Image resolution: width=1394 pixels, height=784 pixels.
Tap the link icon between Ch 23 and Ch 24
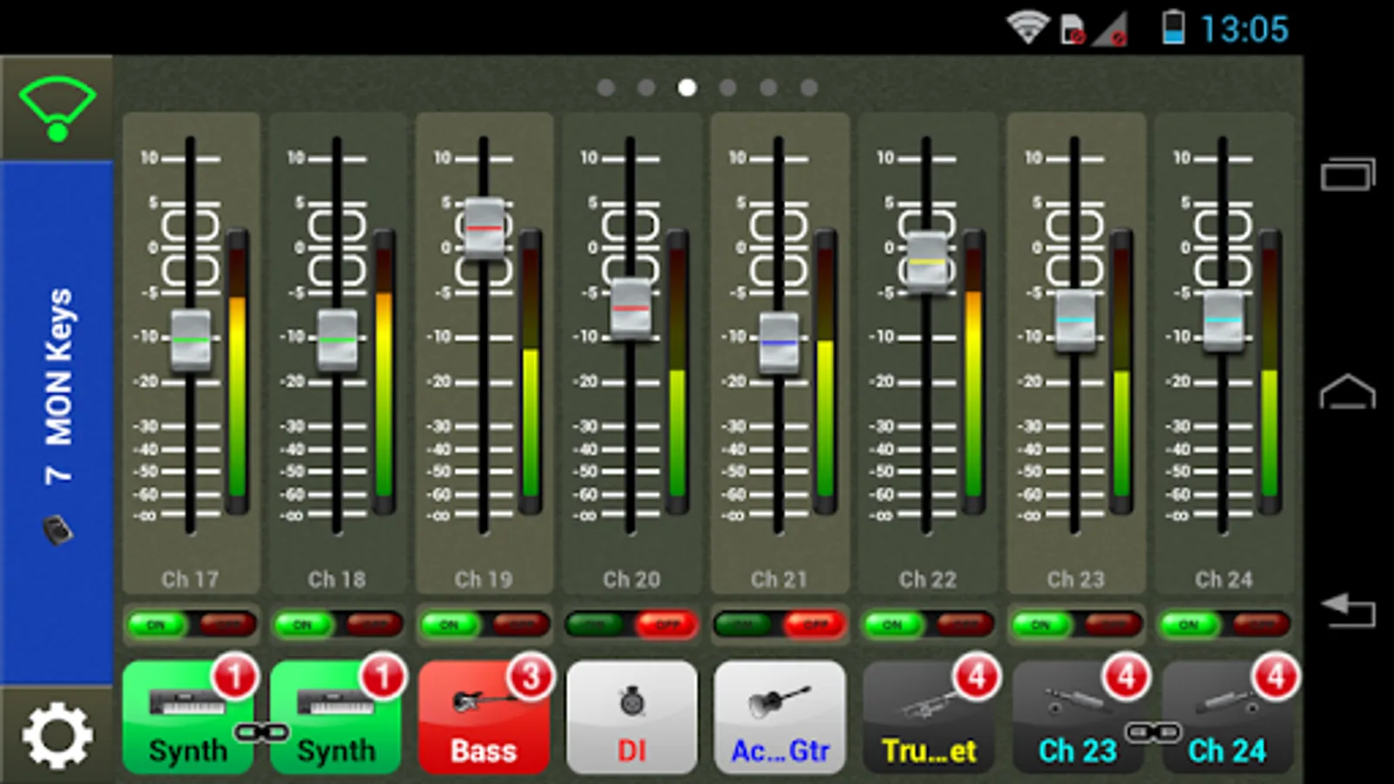pyautogui.click(x=1152, y=733)
